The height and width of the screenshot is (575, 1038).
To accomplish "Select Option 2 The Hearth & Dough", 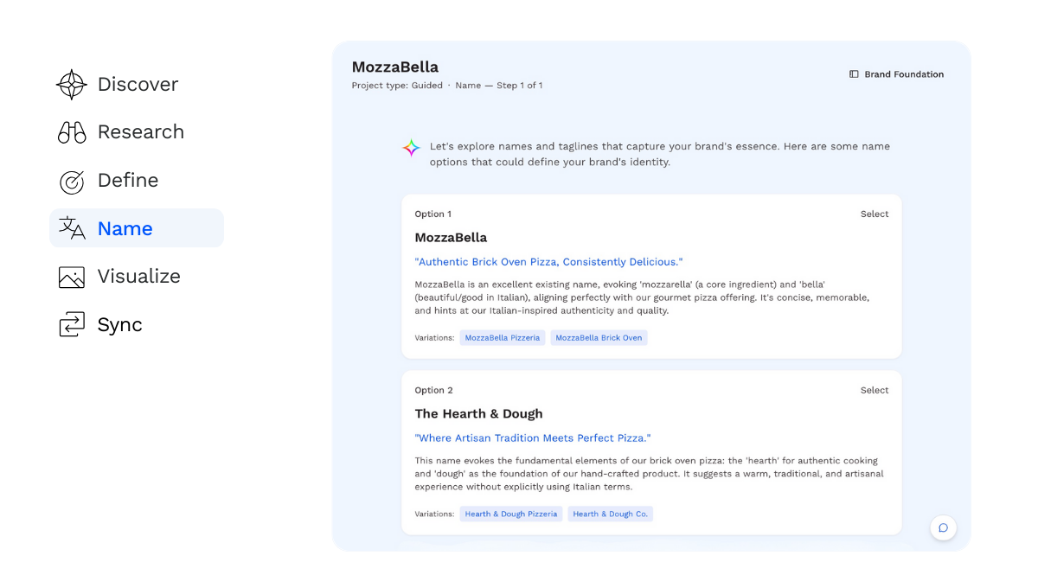I will (x=875, y=391).
